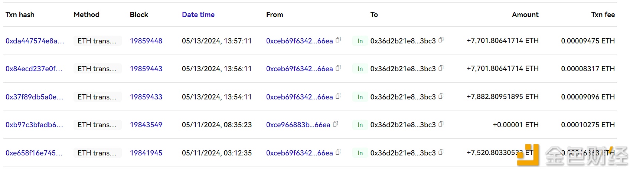This screenshot has width=633, height=171.
Task: Click ETH trans... method tag in first row
Action: click(x=97, y=41)
